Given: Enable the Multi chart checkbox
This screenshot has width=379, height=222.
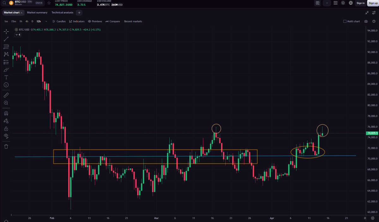Looking at the screenshot, I should (x=345, y=22).
